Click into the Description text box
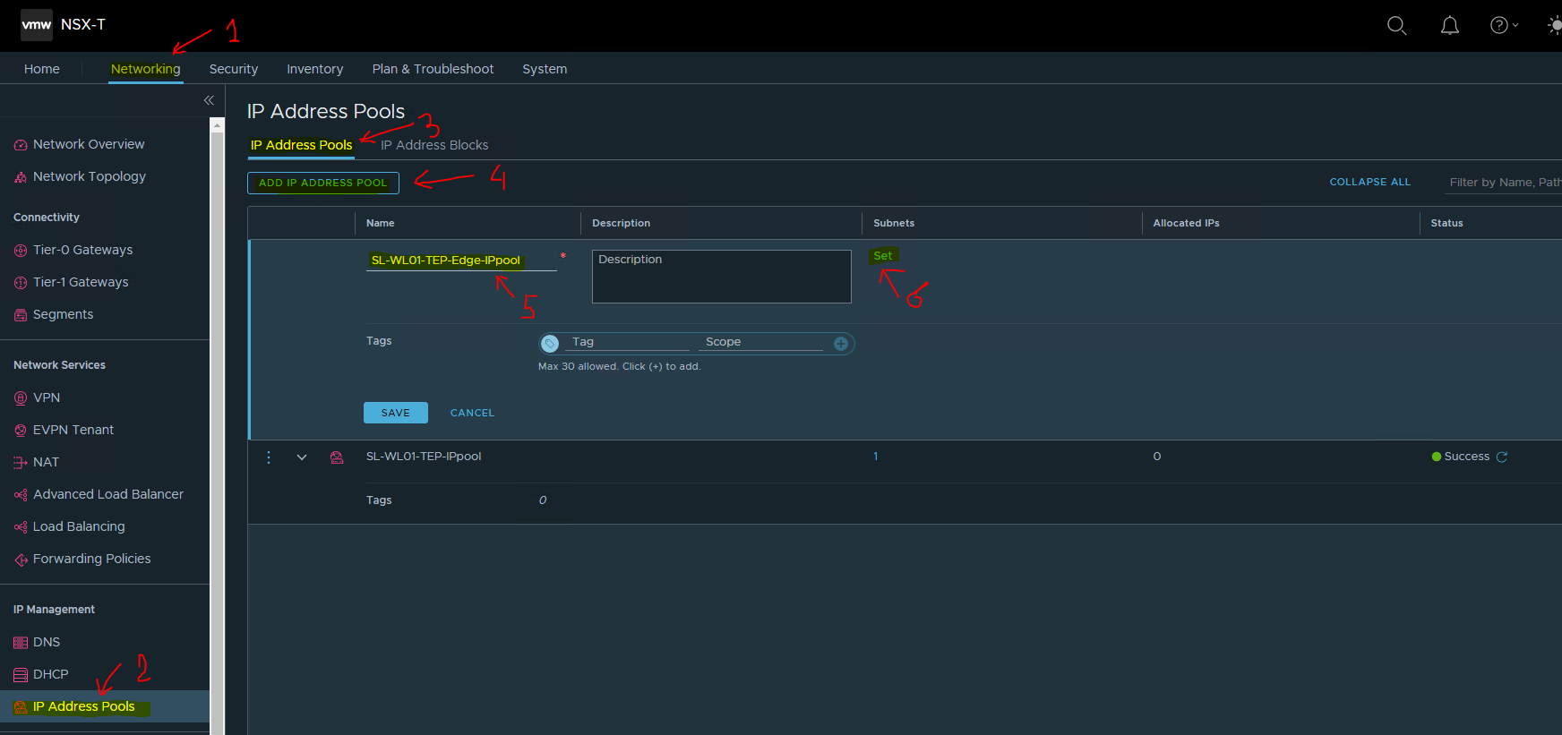Screen dimensions: 1562x735 click(722, 277)
